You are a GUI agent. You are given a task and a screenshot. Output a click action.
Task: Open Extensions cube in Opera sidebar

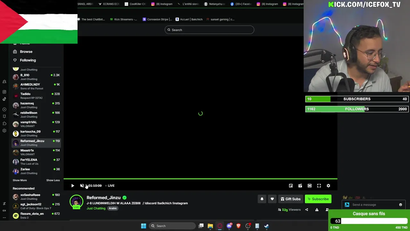coord(4,124)
